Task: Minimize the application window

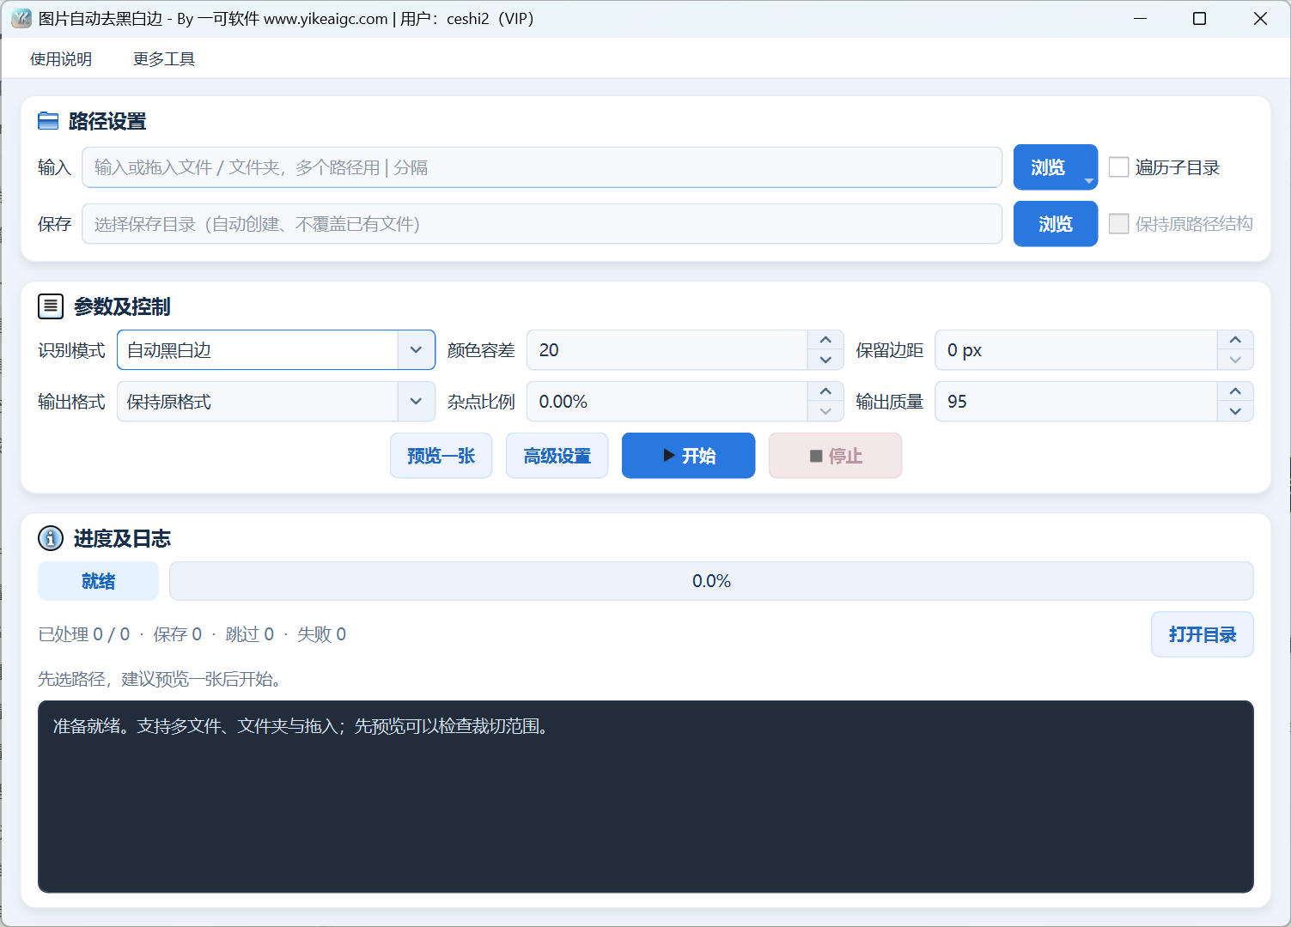Action: point(1141,18)
